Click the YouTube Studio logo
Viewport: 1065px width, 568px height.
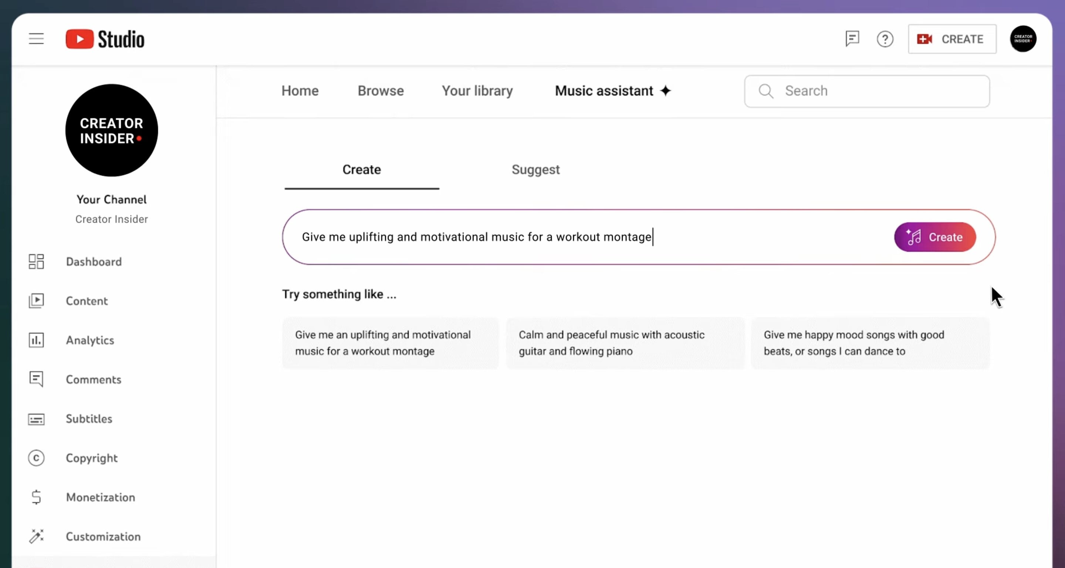[105, 39]
